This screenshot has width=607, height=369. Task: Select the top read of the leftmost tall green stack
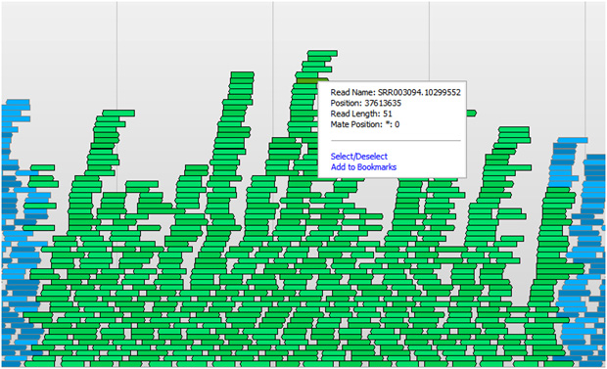[x=118, y=114]
